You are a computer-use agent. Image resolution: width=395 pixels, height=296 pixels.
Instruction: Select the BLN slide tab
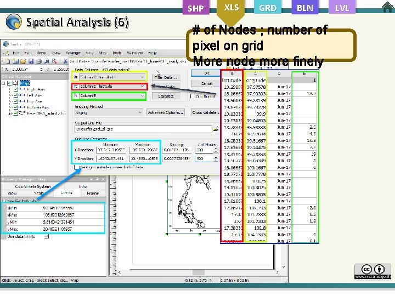click(305, 8)
